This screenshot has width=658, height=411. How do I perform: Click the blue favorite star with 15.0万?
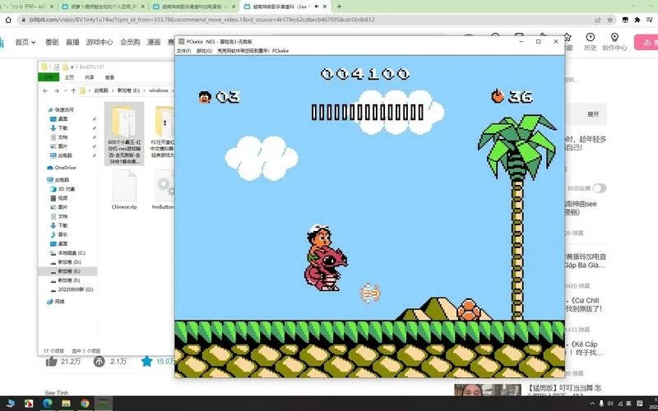[146, 361]
